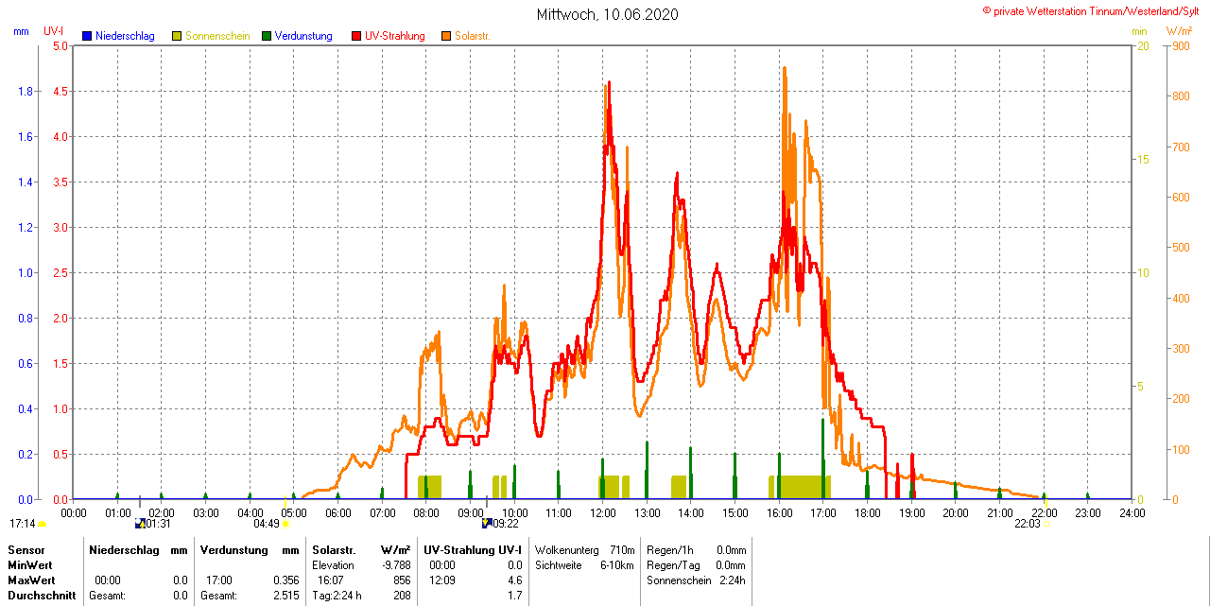Image resolution: width=1210 pixels, height=606 pixels.
Task: Click the blue mm axis unit label
Action: pos(21,31)
